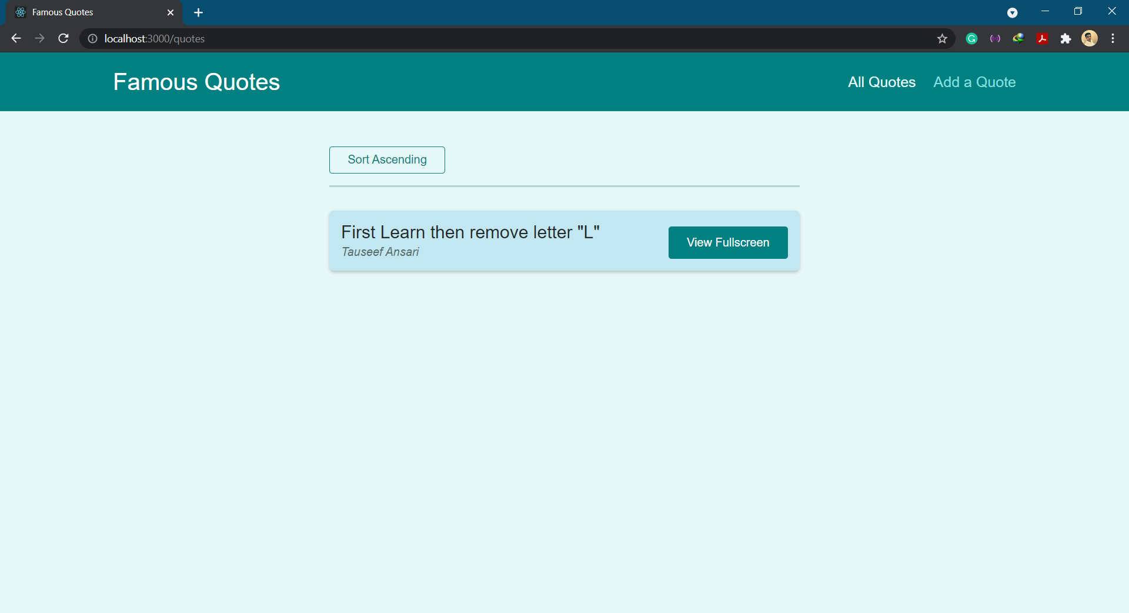Click View Fullscreen on the quote
Screen dimensions: 1129x613
(x=727, y=242)
